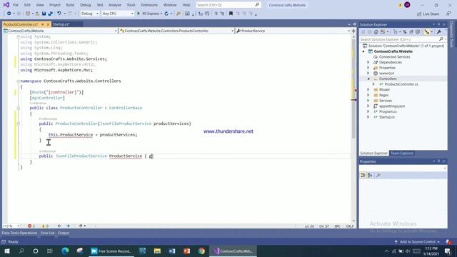Click the Categorized icon in Properties panel

(363, 175)
